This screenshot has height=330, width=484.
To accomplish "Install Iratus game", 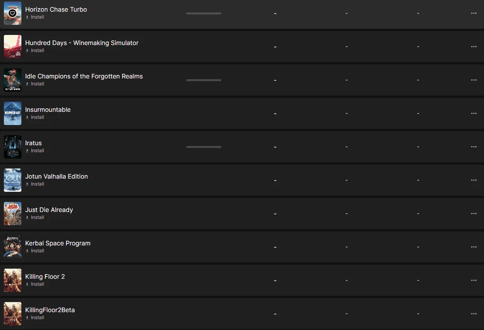I will 35,151.
